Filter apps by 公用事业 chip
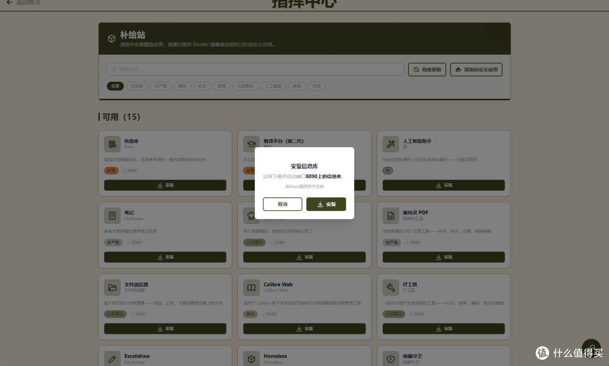Image resolution: width=609 pixels, height=366 pixels. tap(245, 86)
